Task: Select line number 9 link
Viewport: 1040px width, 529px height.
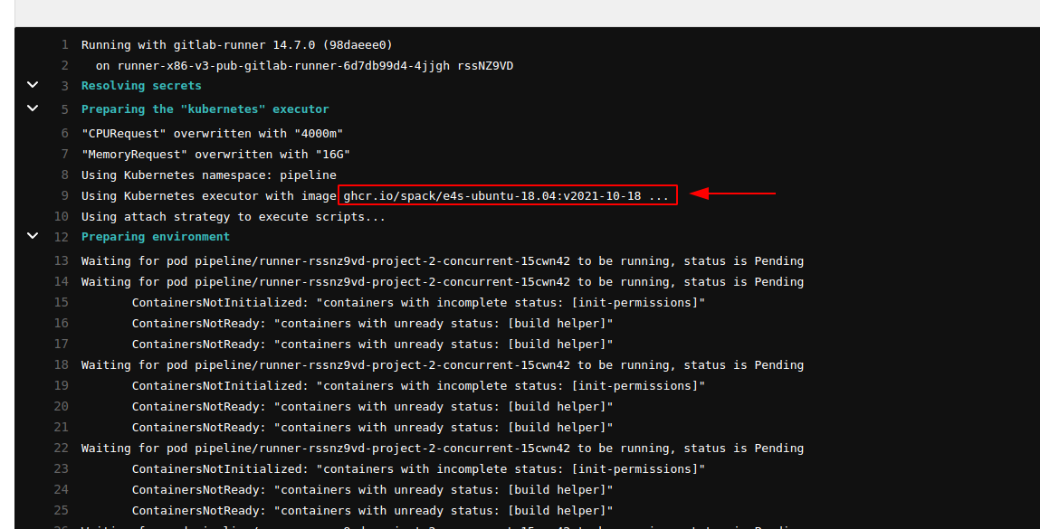Action: [64, 196]
